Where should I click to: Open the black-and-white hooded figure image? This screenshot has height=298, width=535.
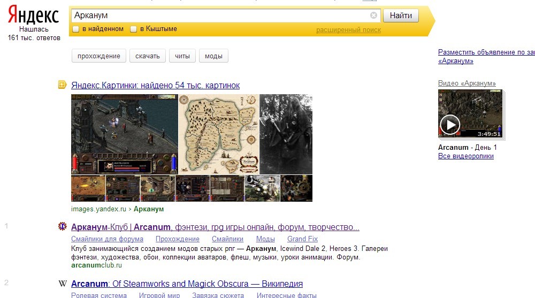[286, 134]
